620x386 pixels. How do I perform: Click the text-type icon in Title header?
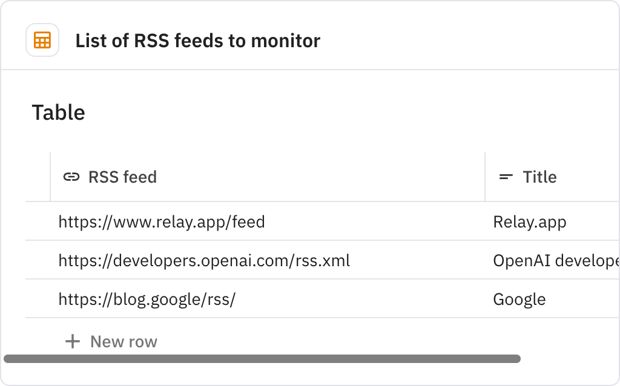coord(506,177)
